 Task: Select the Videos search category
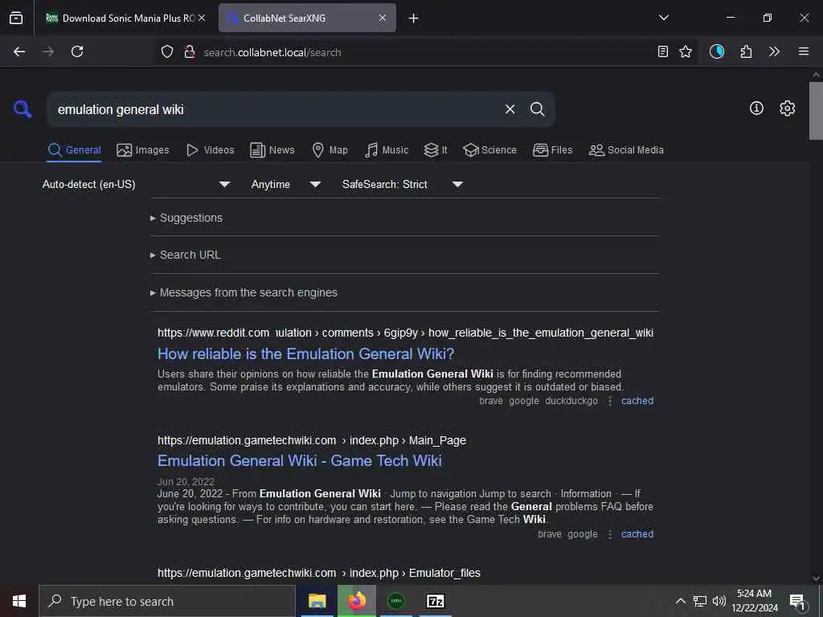(x=211, y=150)
